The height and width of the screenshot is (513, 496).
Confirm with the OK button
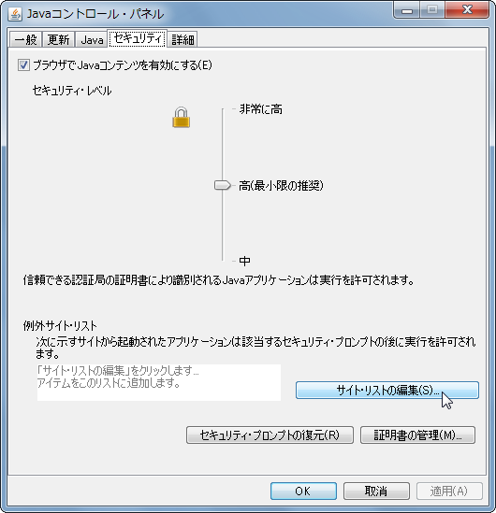[x=303, y=491]
